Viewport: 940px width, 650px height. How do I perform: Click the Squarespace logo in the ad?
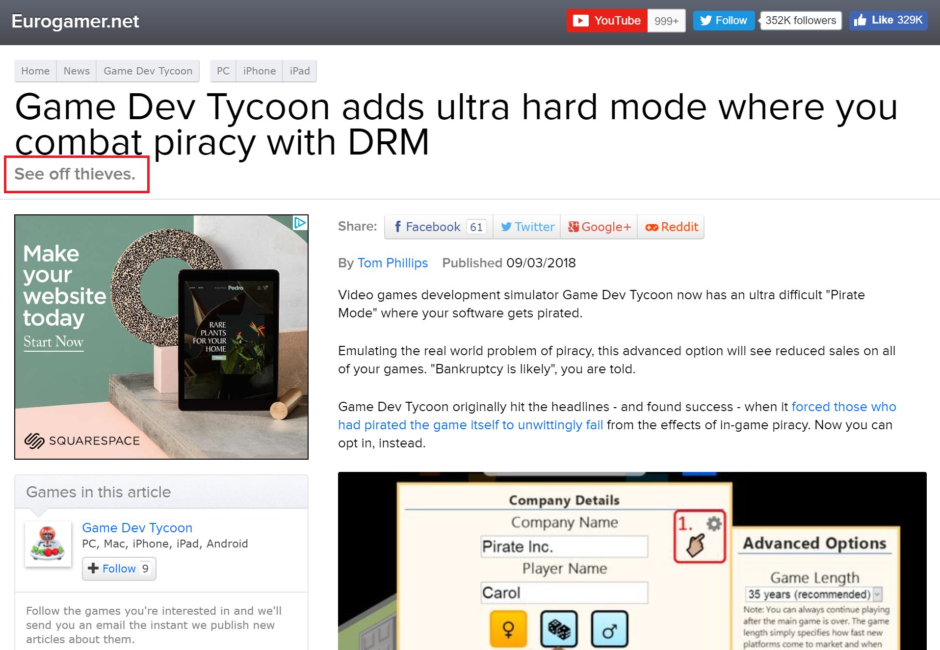(x=82, y=441)
